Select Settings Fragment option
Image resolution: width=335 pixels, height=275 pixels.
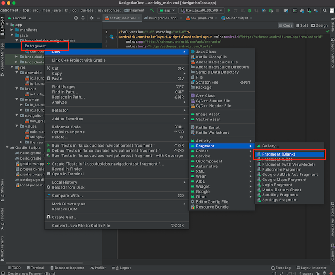coord(289,200)
